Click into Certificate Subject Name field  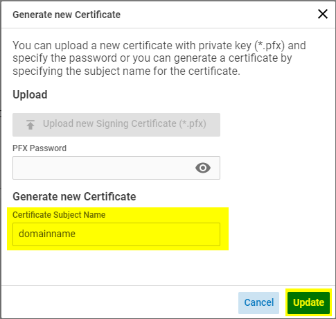[x=116, y=234]
